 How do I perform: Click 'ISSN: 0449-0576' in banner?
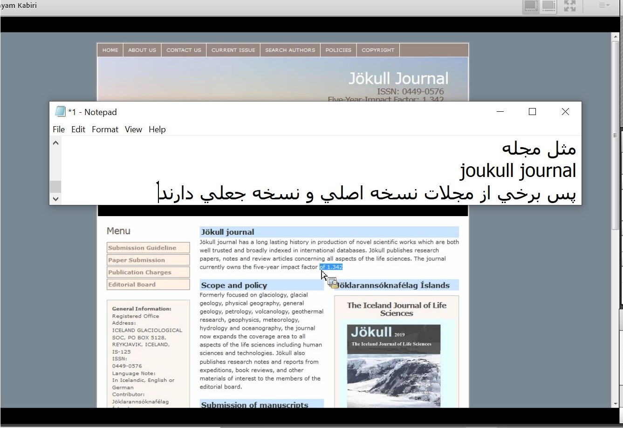(x=411, y=91)
